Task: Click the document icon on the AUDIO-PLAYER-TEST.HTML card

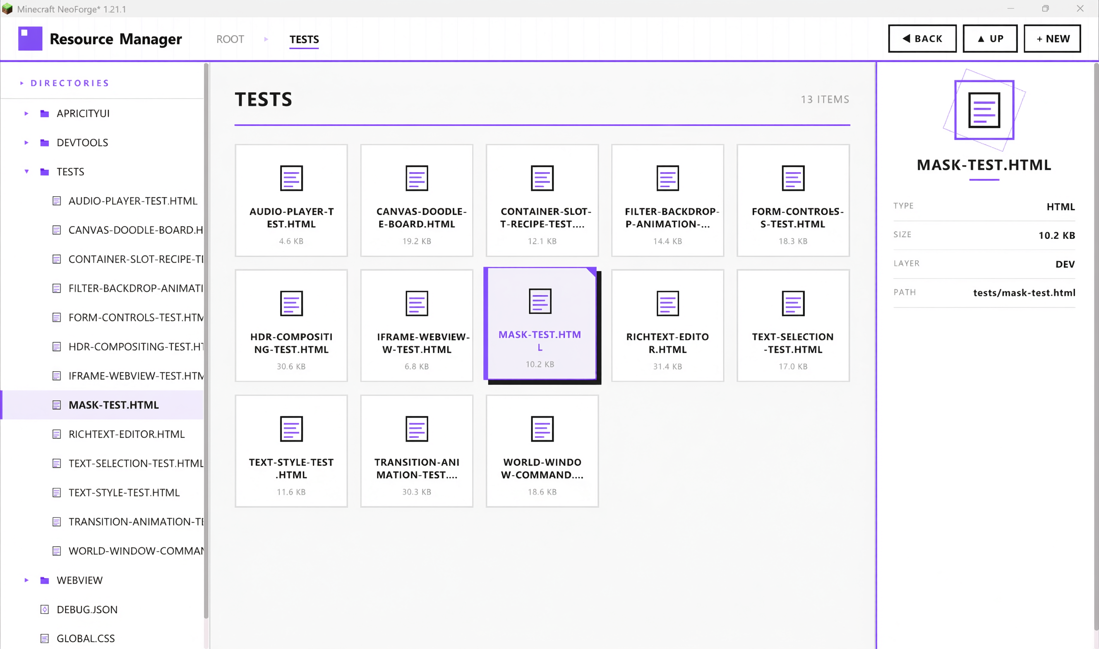Action: tap(291, 178)
